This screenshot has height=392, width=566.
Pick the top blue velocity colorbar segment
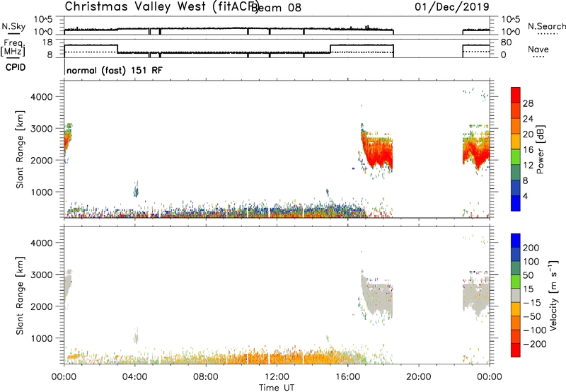coord(516,241)
